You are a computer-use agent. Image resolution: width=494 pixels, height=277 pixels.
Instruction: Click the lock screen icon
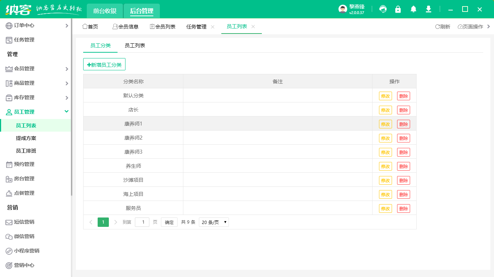pos(398,9)
